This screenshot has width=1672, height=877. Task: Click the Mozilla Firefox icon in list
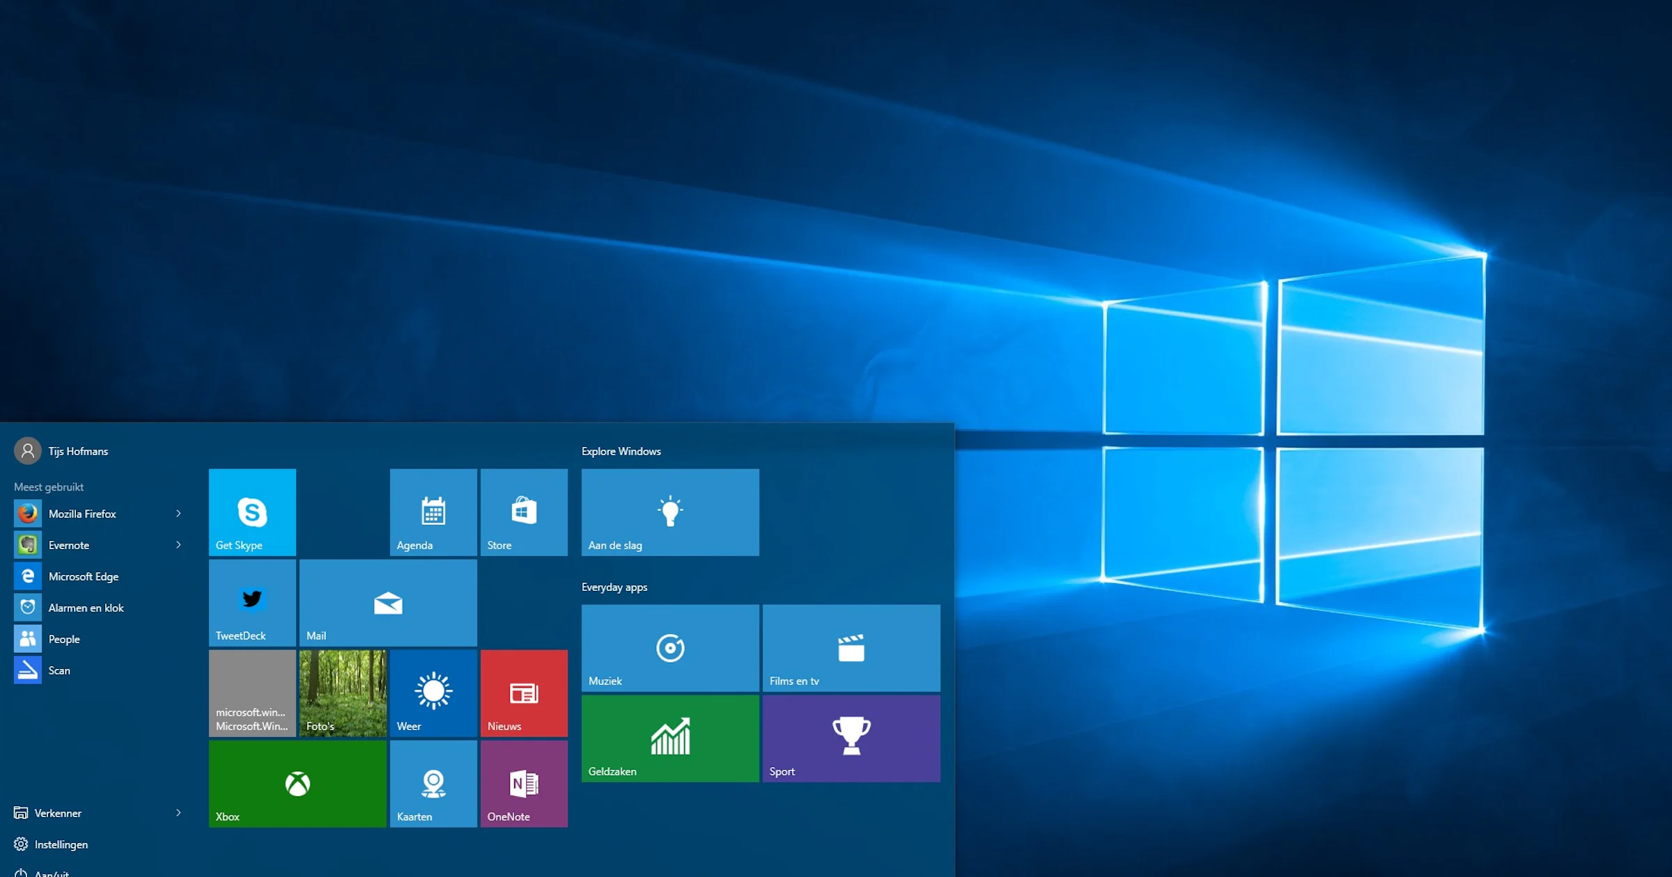28,514
